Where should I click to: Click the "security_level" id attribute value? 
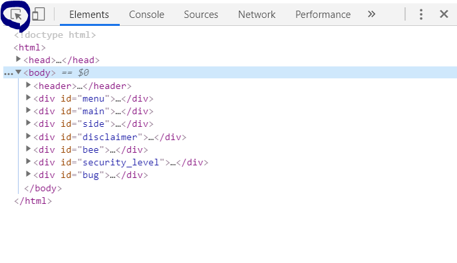click(x=121, y=163)
